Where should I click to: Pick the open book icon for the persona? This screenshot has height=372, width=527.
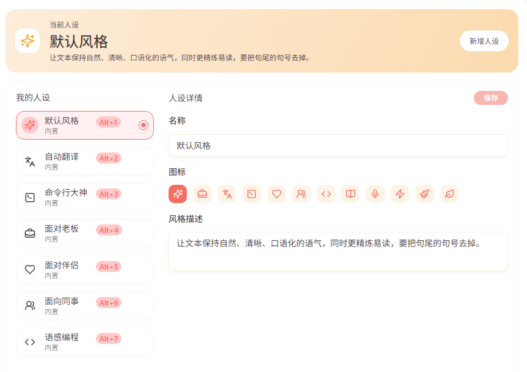tap(351, 194)
